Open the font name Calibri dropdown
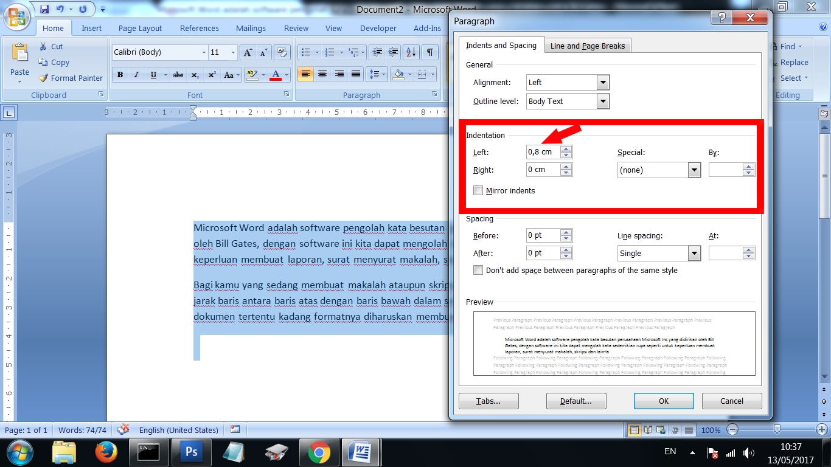 click(x=204, y=53)
